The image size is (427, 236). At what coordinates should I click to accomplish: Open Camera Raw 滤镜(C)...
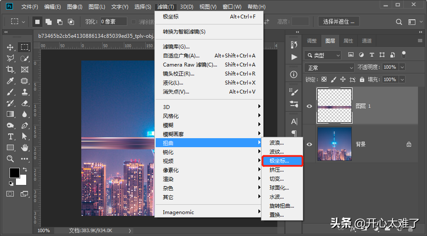pos(209,65)
